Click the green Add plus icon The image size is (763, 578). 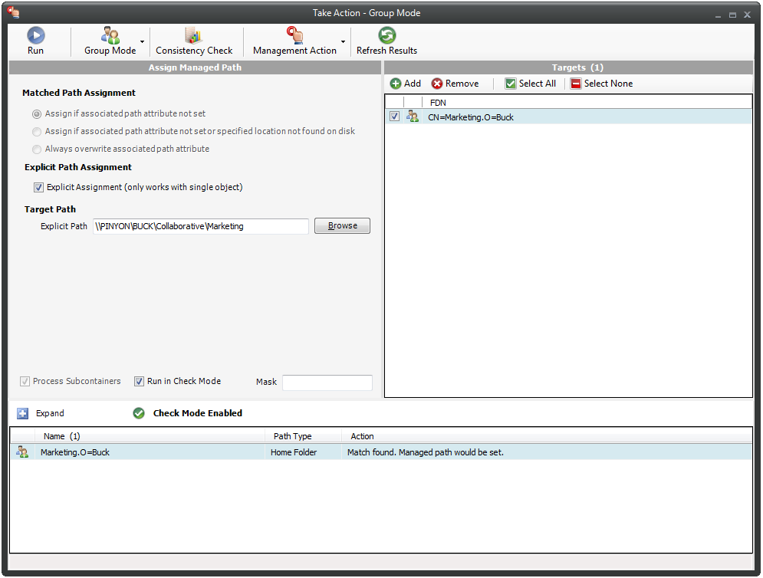click(396, 84)
